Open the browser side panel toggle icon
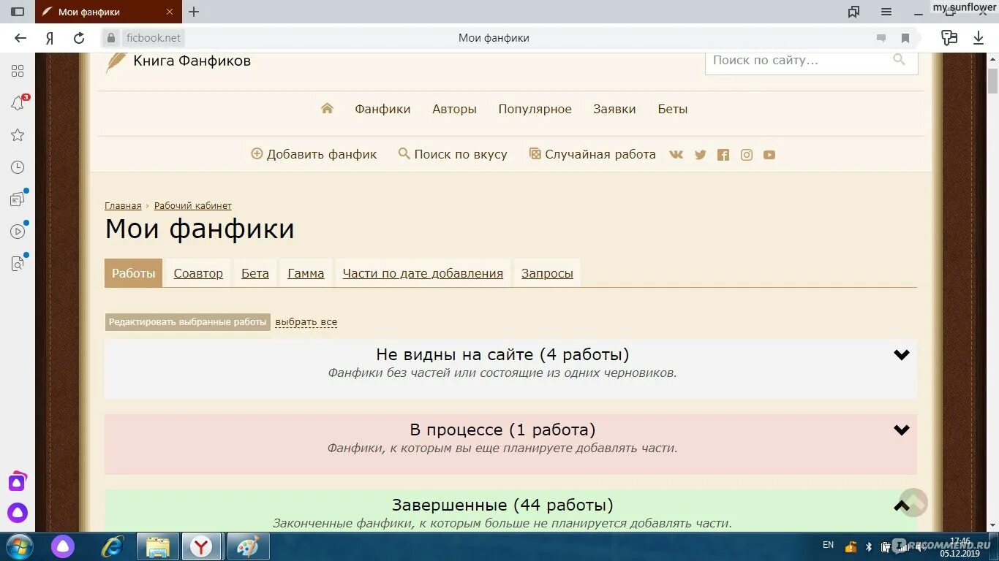The height and width of the screenshot is (561, 999). [x=18, y=12]
